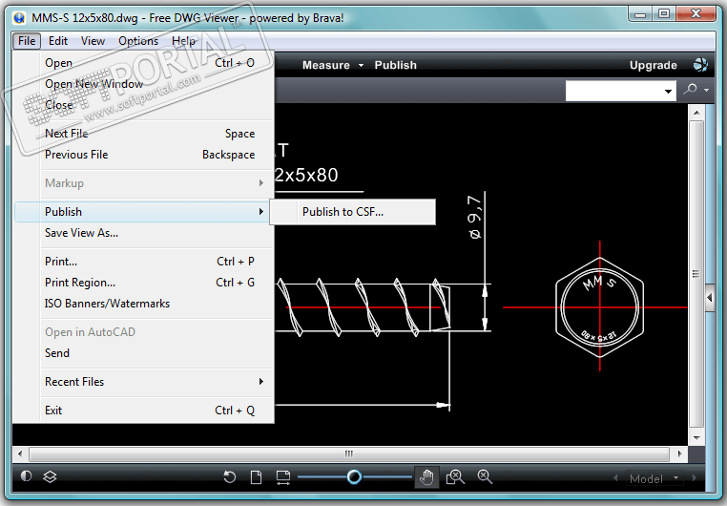The height and width of the screenshot is (506, 727).
Task: Click the horizontal scrollbar left arrow
Action: pyautogui.click(x=19, y=453)
